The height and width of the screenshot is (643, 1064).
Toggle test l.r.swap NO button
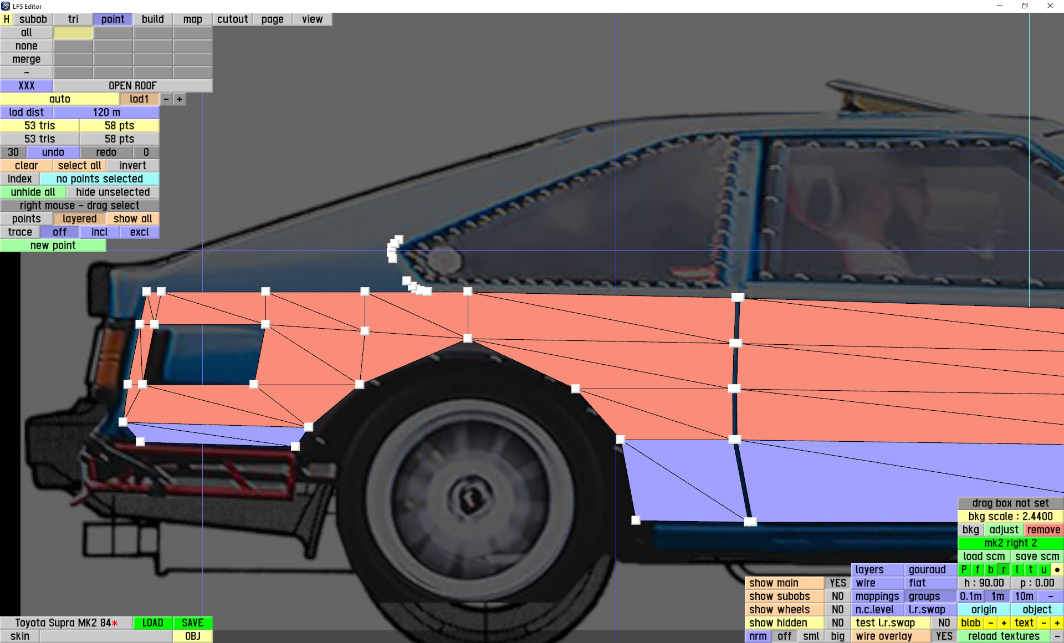pyautogui.click(x=944, y=622)
